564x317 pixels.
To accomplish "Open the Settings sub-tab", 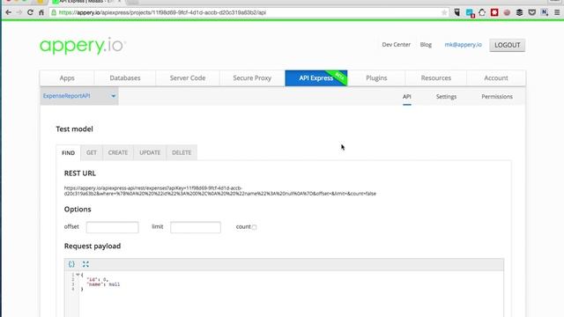I will (446, 97).
